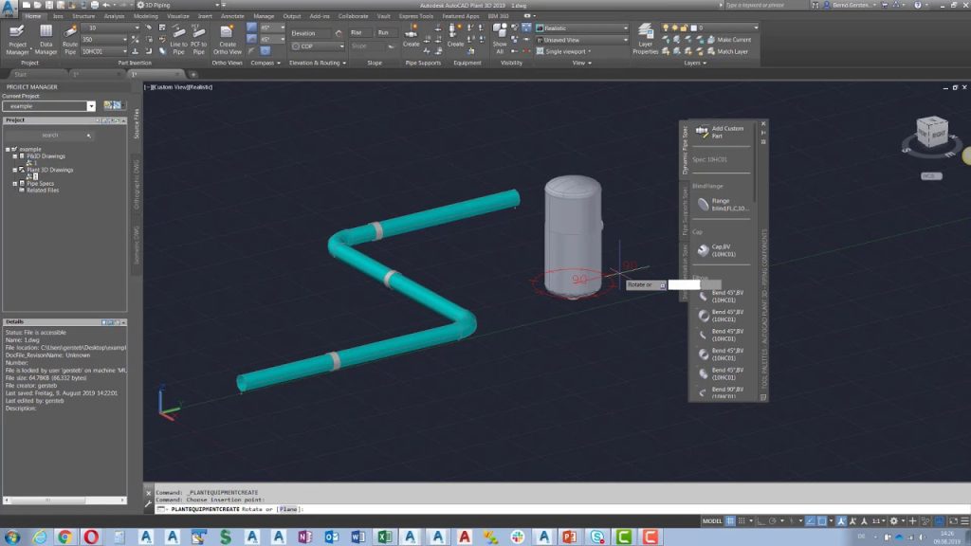
Task: Select the Line to Pipe tool
Action: (179, 40)
